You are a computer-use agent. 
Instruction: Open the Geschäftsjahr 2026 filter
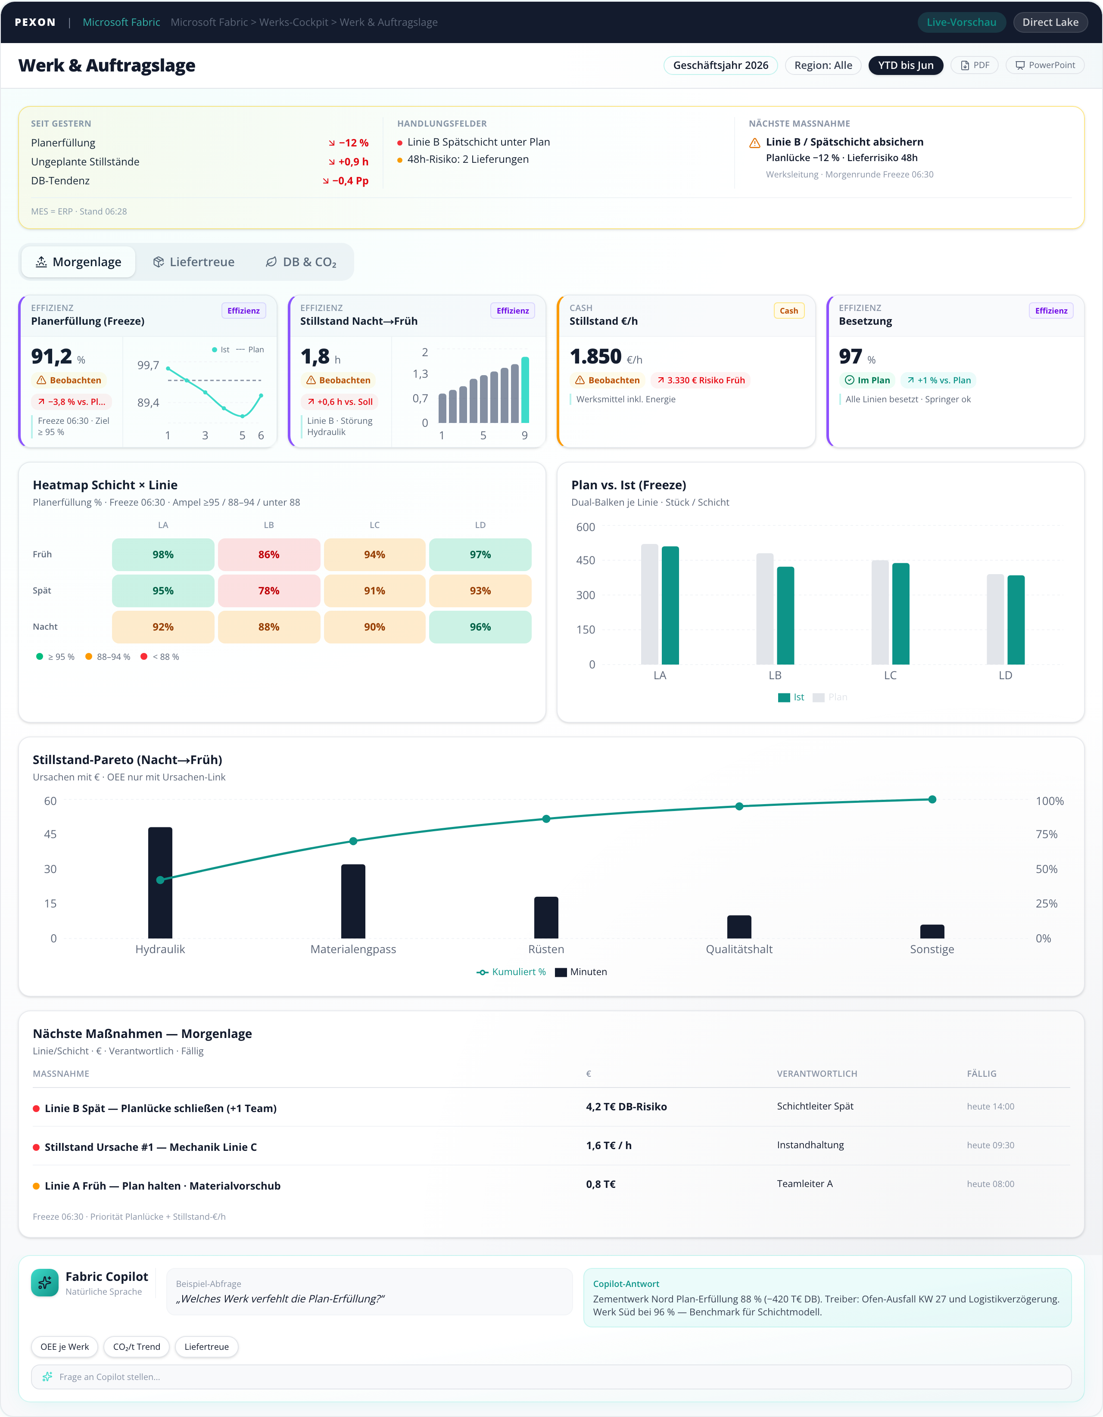click(721, 65)
